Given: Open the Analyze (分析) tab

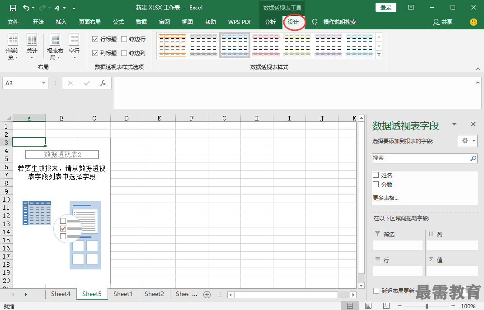Looking at the screenshot, I should click(x=270, y=22).
